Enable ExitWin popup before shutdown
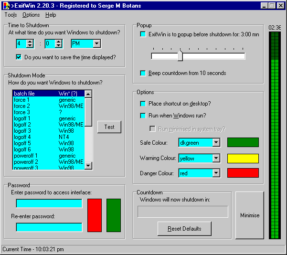 (143, 34)
